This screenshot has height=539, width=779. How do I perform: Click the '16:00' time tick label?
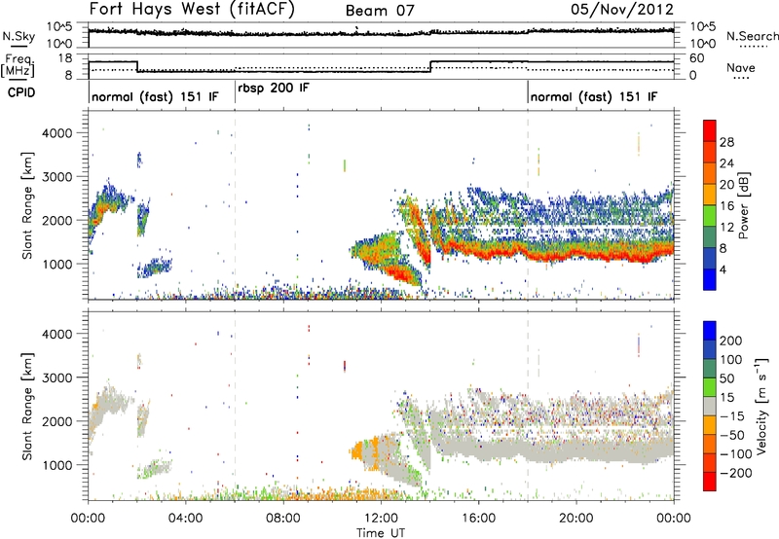[478, 519]
